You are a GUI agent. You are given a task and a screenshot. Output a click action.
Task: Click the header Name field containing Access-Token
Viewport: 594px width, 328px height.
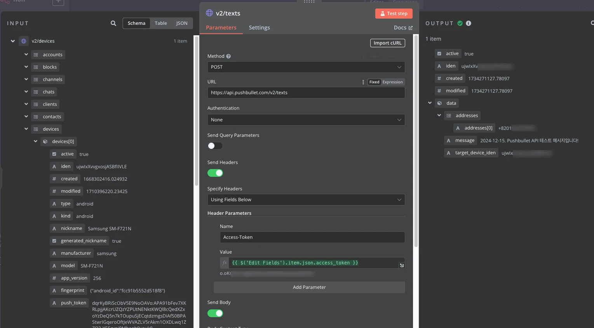312,237
